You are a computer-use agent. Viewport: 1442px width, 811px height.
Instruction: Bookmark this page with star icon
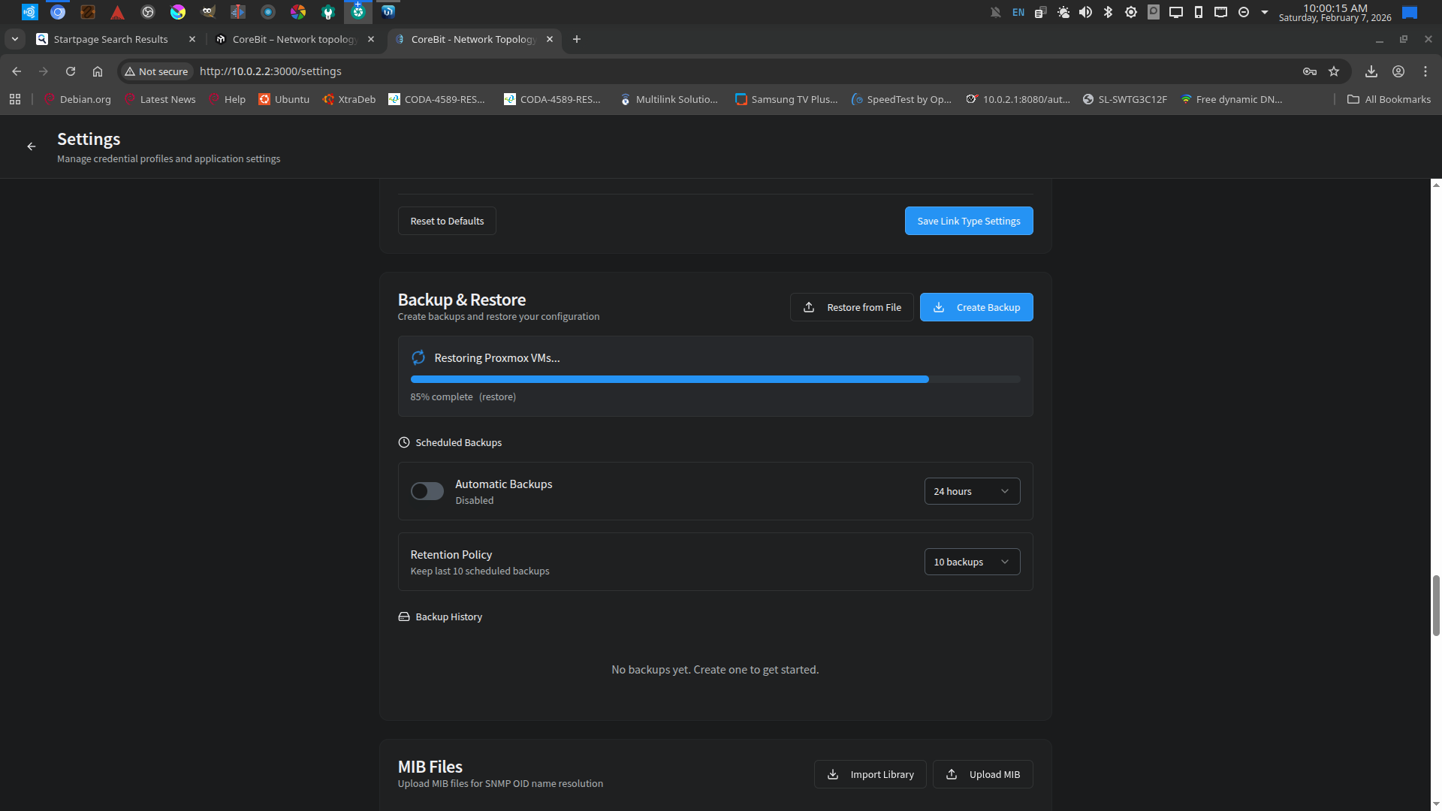(x=1334, y=71)
